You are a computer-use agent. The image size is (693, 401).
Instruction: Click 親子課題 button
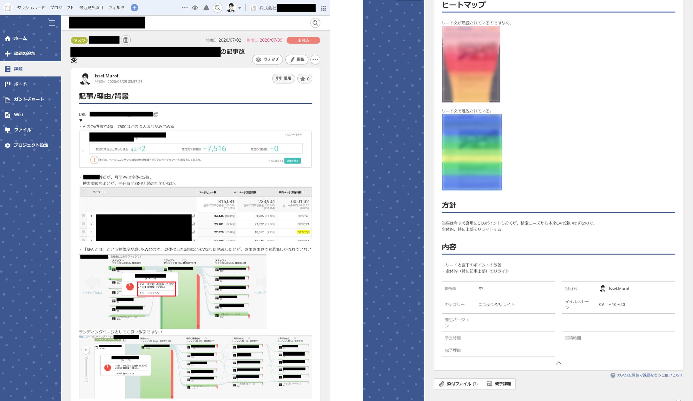click(x=499, y=384)
